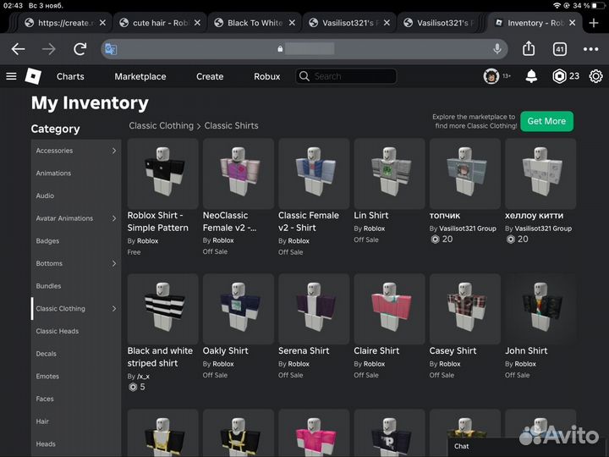609x457 pixels.
Task: Open the browser tab count switcher
Action: click(559, 49)
